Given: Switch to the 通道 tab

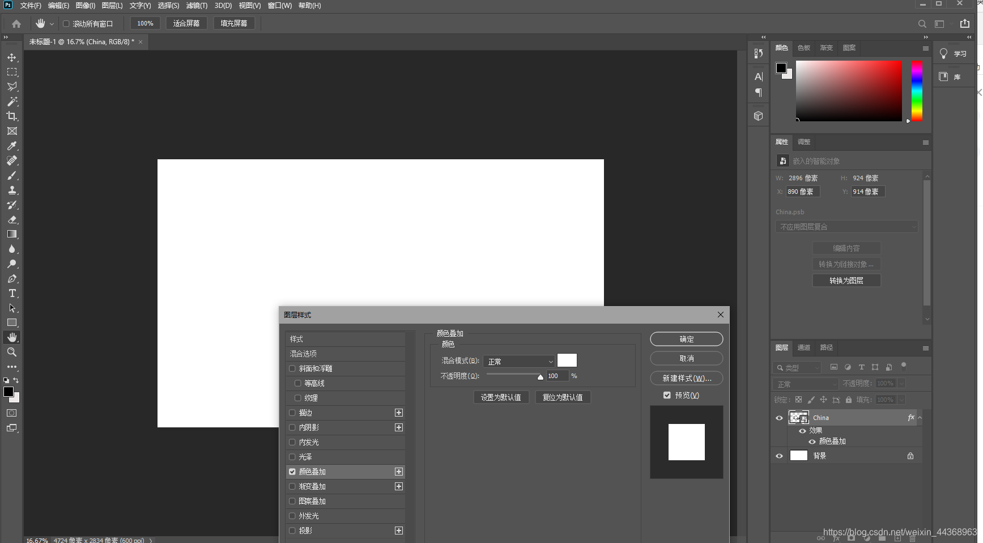Looking at the screenshot, I should click(x=804, y=347).
